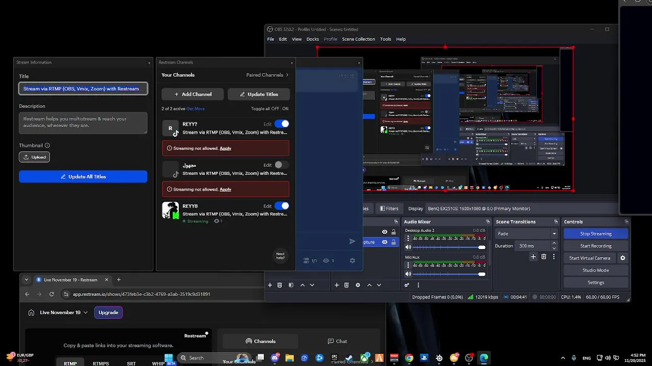Unlock the first source lock icon
This screenshot has height=366, width=652.
coord(394,232)
